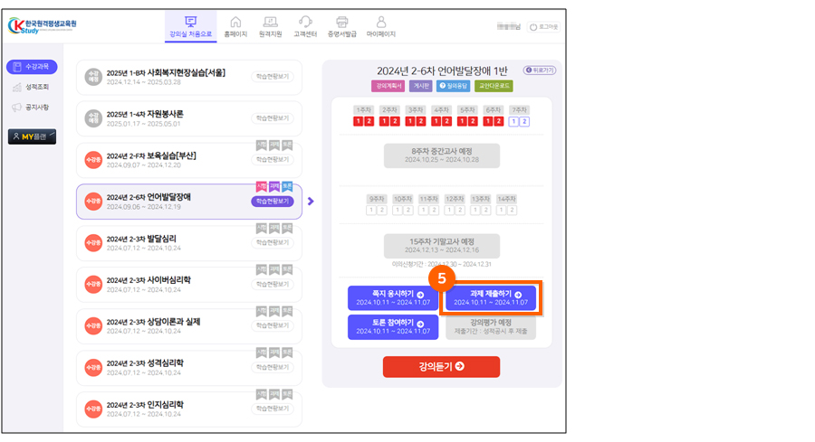Click the red 강의듣기 button

(441, 366)
